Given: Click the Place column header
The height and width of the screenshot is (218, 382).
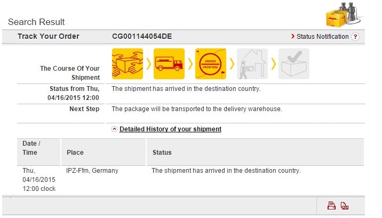Looking at the screenshot, I should pos(75,153).
